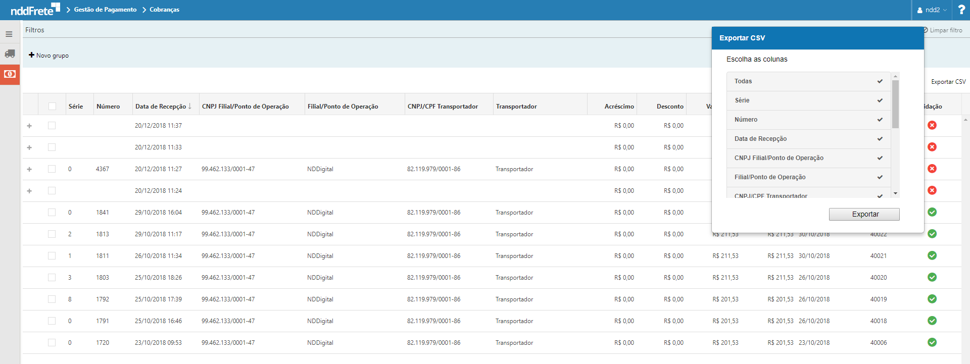
Task: Click green validation check for number 1811
Action: 932,255
